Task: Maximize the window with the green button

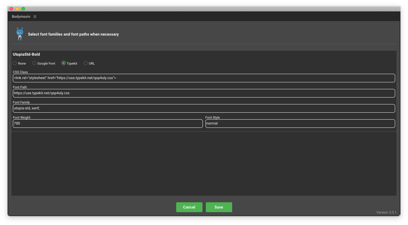Action: 23,9
